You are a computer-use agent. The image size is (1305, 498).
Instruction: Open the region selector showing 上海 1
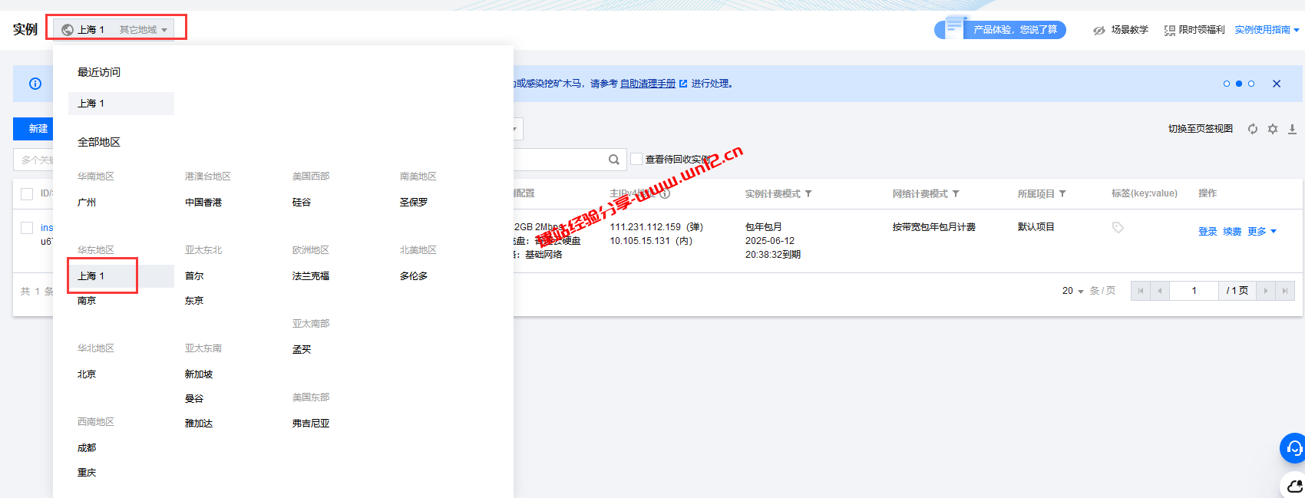[114, 29]
